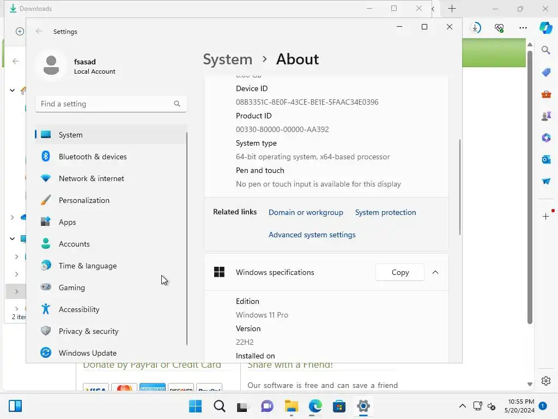Open System protection link
The width and height of the screenshot is (558, 419).
385,212
